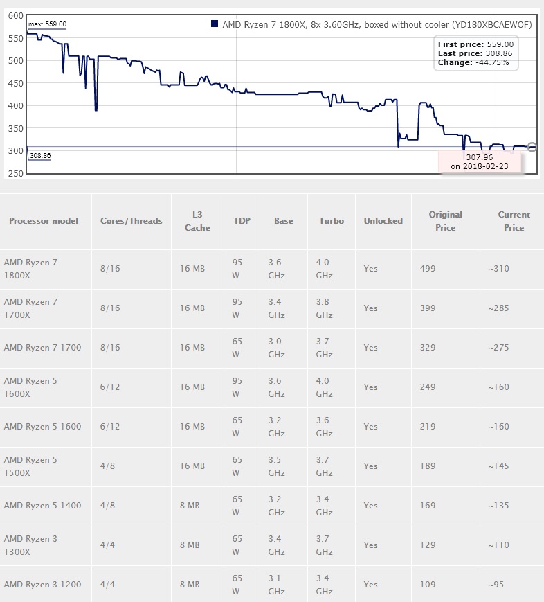
Task: Click the 308.86 last price label
Action: pos(39,156)
